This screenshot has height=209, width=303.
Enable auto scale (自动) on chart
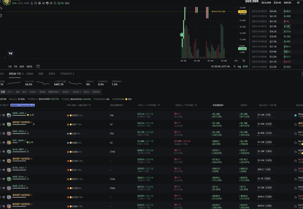coord(245,67)
